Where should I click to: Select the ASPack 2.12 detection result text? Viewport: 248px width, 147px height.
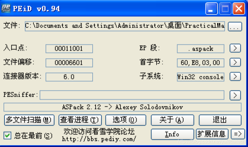pos(123,107)
